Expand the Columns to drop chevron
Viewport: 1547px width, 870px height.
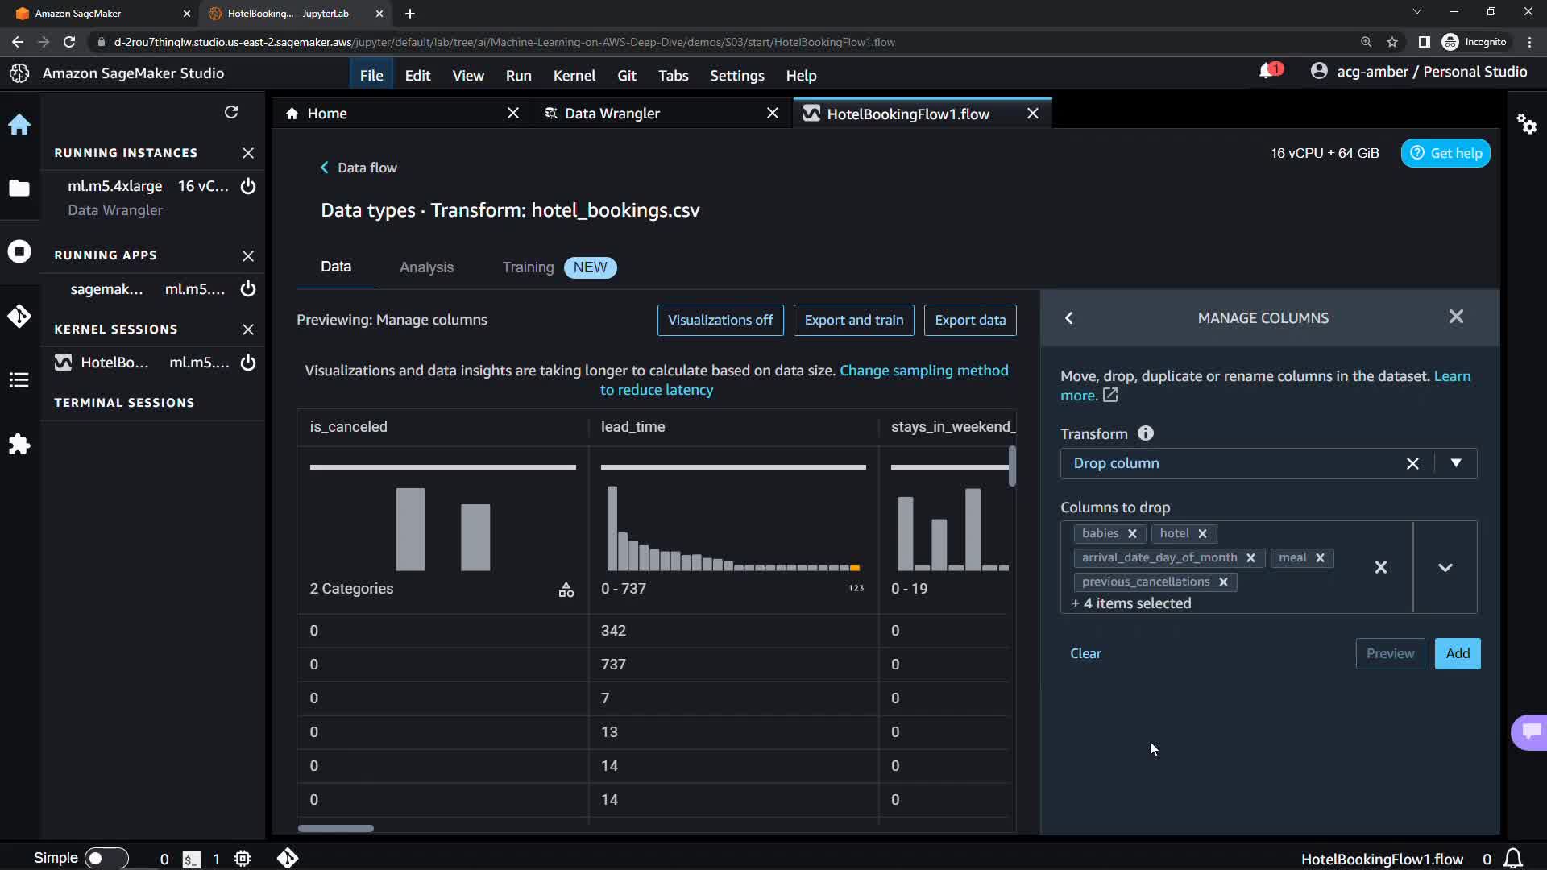pos(1445,567)
